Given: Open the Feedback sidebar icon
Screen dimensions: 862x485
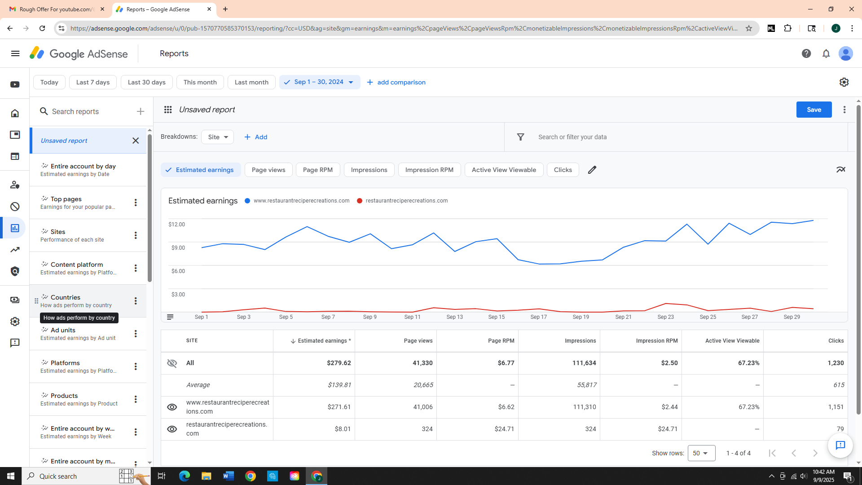Looking at the screenshot, I should point(15,343).
